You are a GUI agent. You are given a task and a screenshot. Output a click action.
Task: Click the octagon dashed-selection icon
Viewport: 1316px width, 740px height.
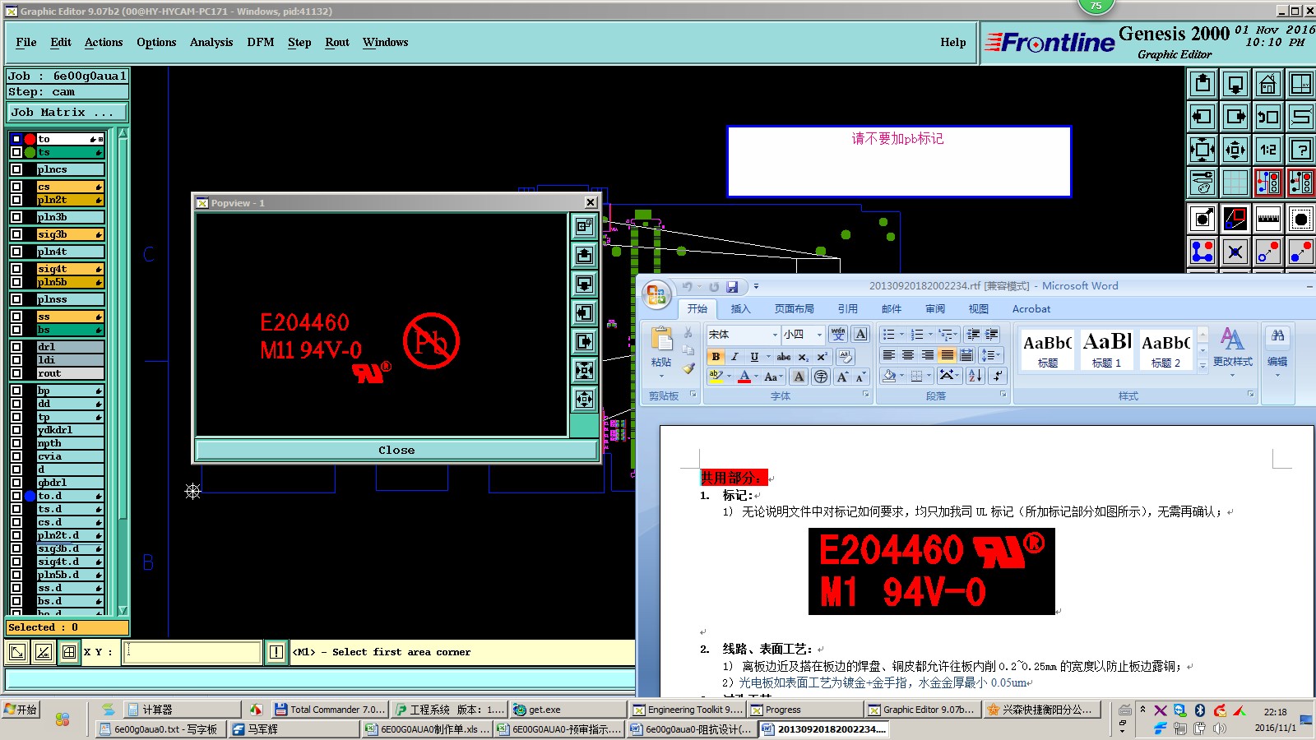pos(1300,219)
